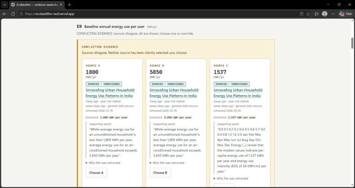This screenshot has width=355, height=188.
Task: View site information lock icon
Action: coord(21,14)
